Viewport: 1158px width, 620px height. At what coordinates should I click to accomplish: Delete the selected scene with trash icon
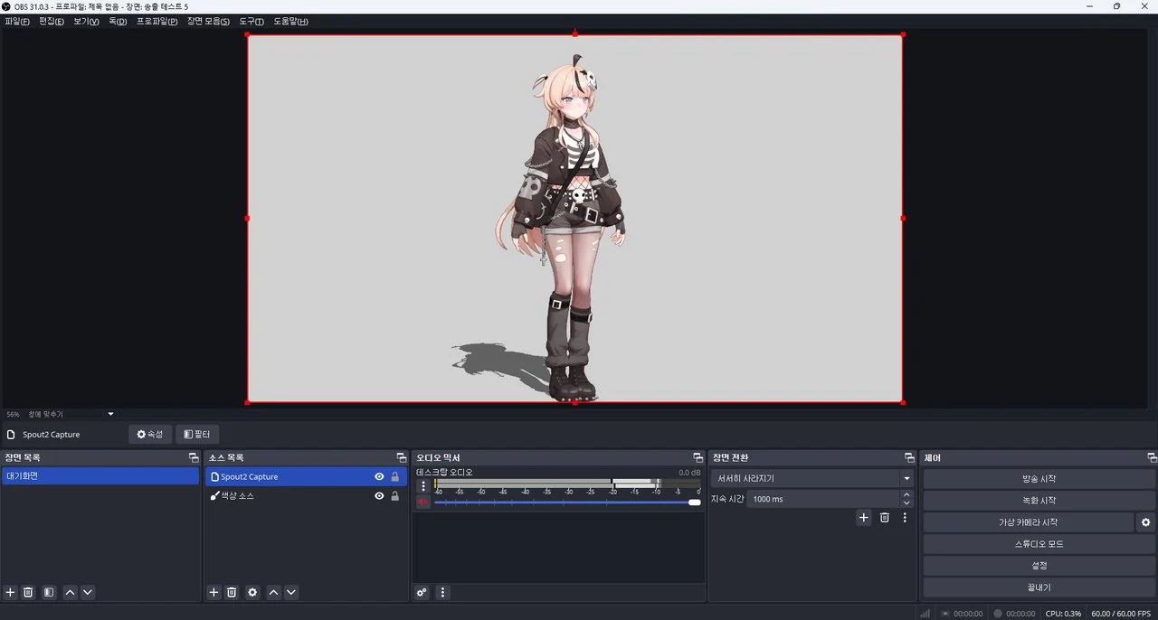point(28,592)
